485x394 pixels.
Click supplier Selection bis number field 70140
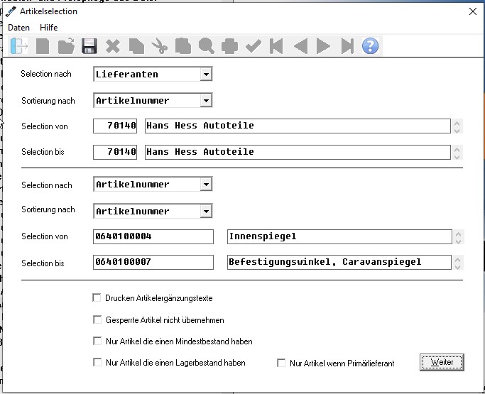click(x=115, y=152)
